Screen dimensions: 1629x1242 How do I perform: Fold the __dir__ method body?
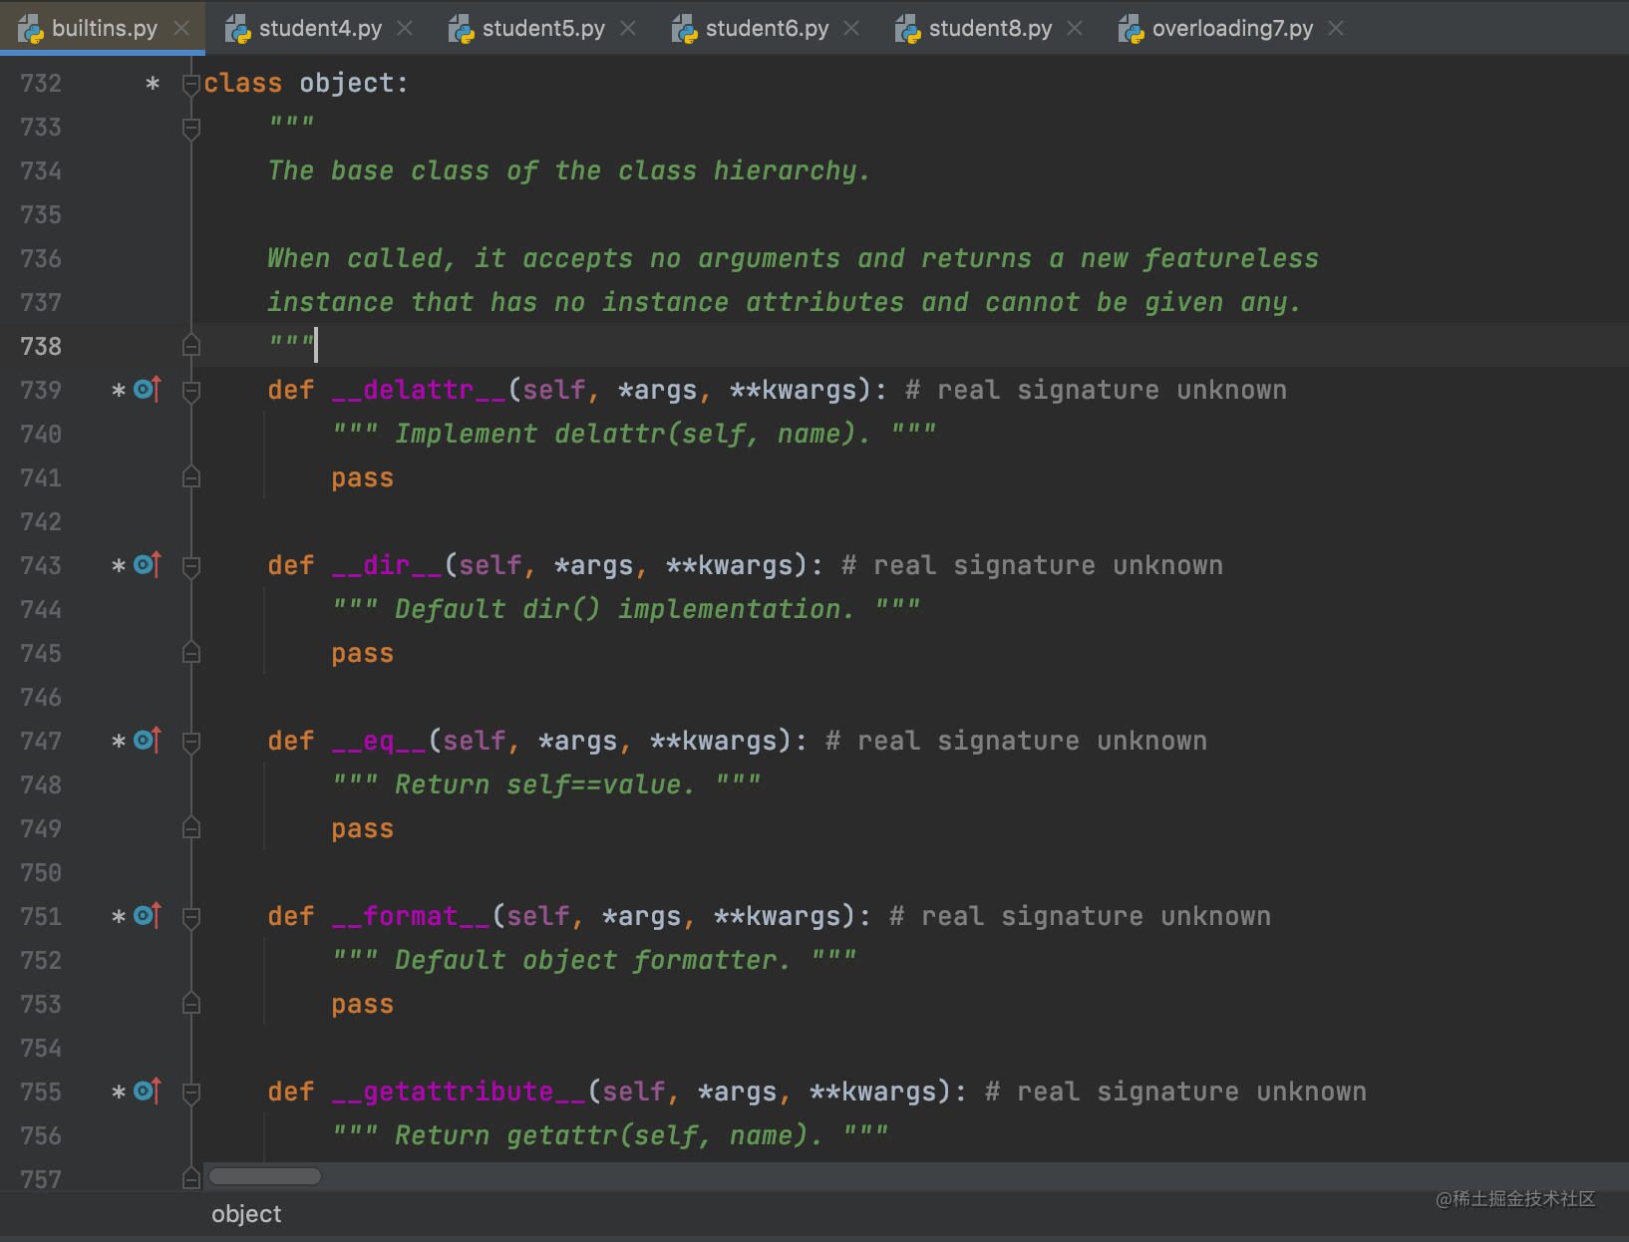190,564
